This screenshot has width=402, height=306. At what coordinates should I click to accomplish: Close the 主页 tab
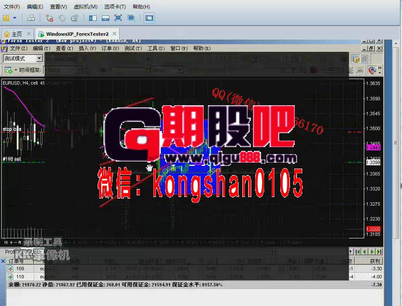(29, 34)
